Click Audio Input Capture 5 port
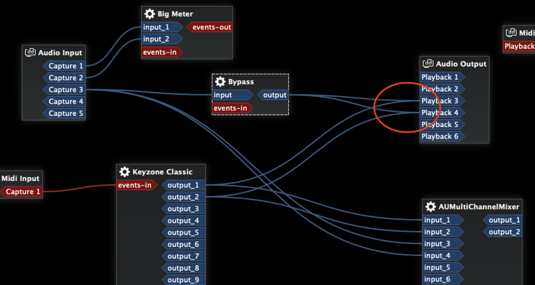 click(x=64, y=113)
